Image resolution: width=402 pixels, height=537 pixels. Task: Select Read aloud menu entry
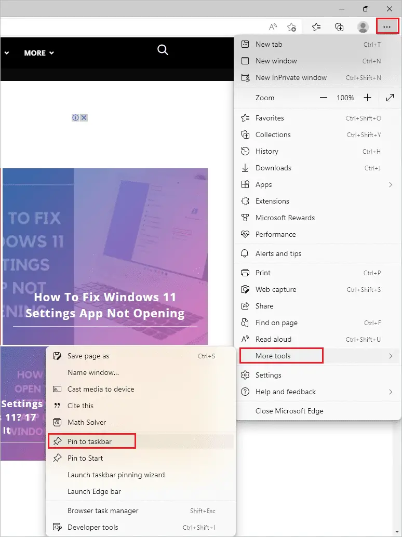pos(317,340)
